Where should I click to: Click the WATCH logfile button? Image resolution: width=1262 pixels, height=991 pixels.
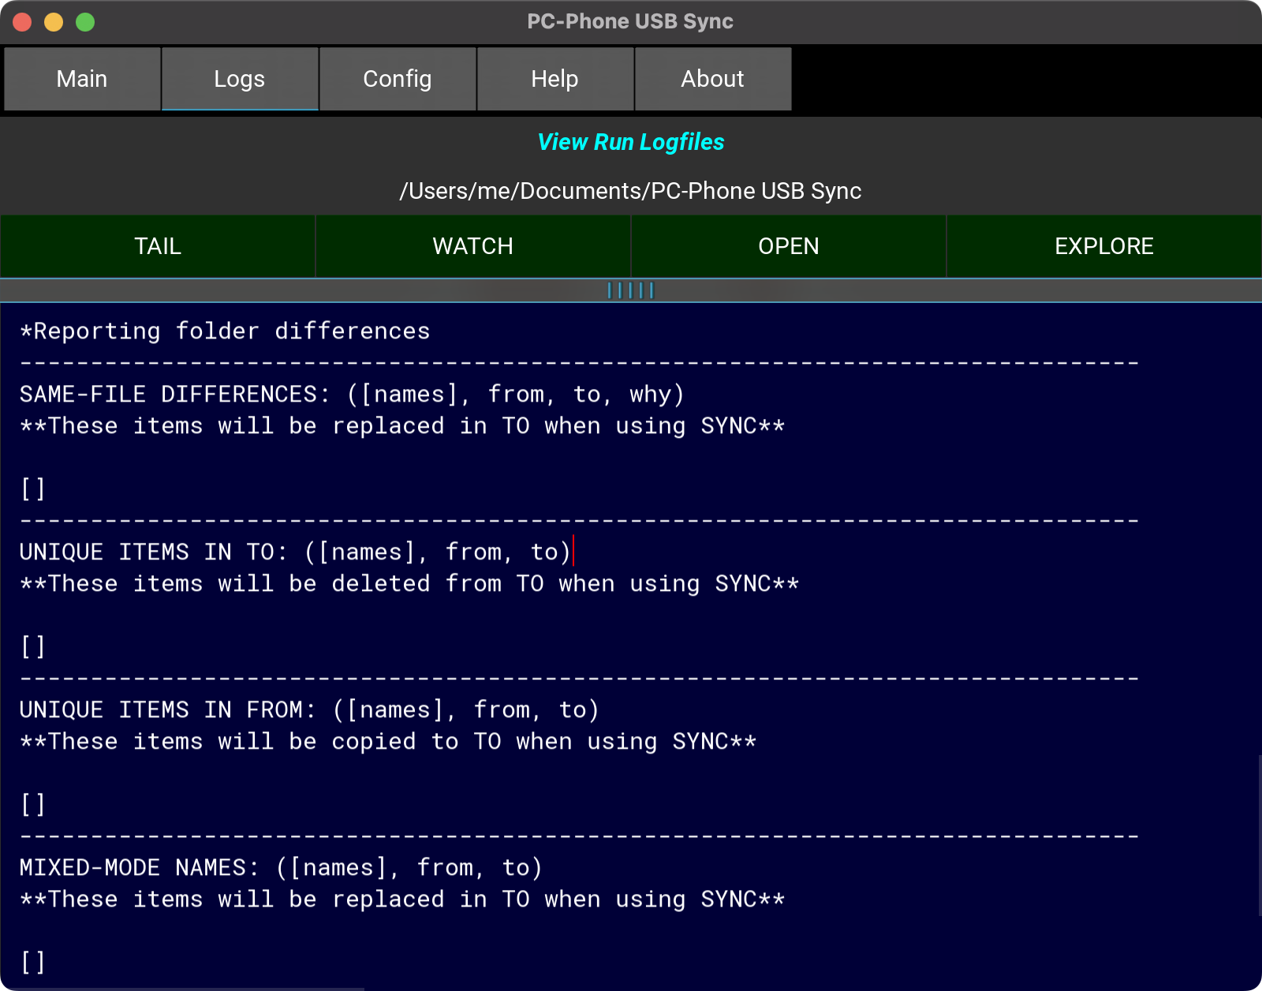point(473,246)
